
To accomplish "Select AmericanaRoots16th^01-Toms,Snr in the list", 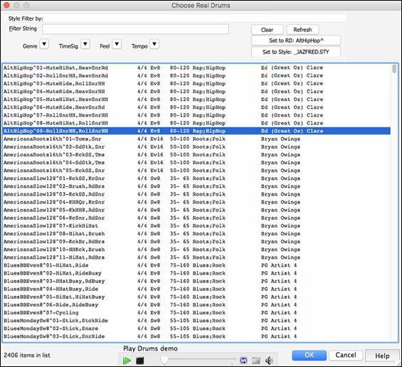I will pyautogui.click(x=196, y=139).
